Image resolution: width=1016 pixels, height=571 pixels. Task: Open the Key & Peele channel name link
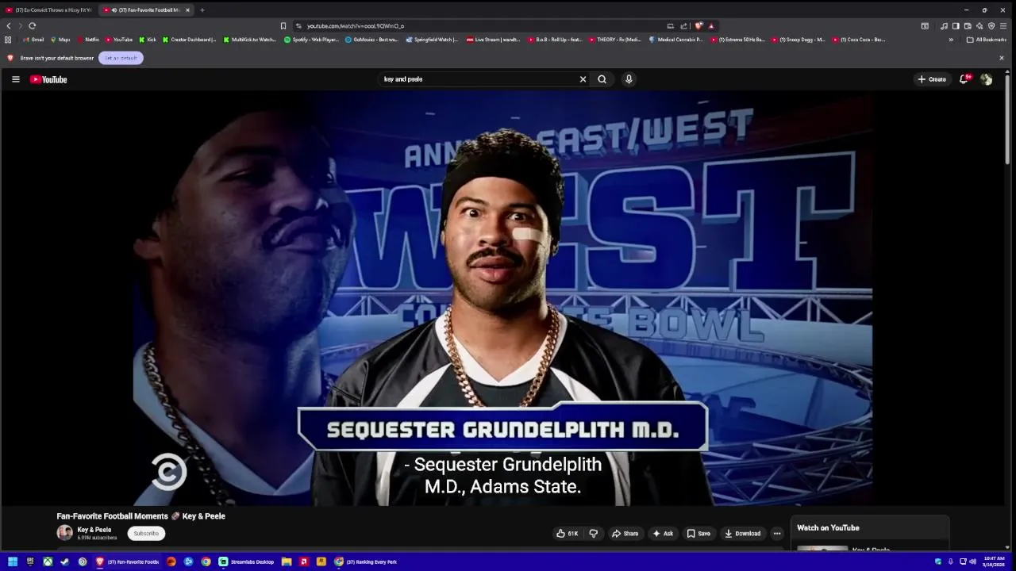(x=94, y=530)
